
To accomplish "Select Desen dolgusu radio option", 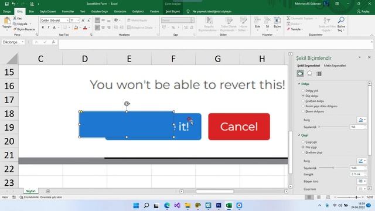I will pos(304,111).
